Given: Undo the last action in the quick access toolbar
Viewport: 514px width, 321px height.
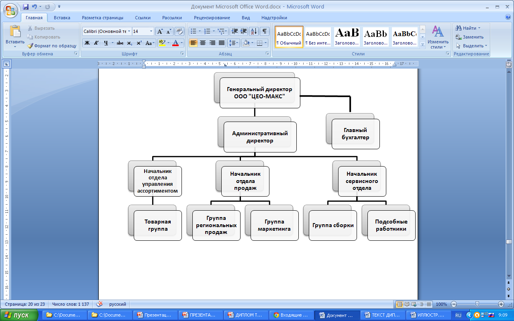Looking at the screenshot, I should pyautogui.click(x=34, y=7).
